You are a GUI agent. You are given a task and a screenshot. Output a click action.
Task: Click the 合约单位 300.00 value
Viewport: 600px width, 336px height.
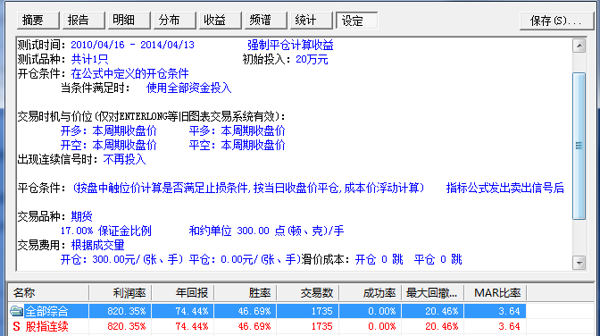pos(266,231)
